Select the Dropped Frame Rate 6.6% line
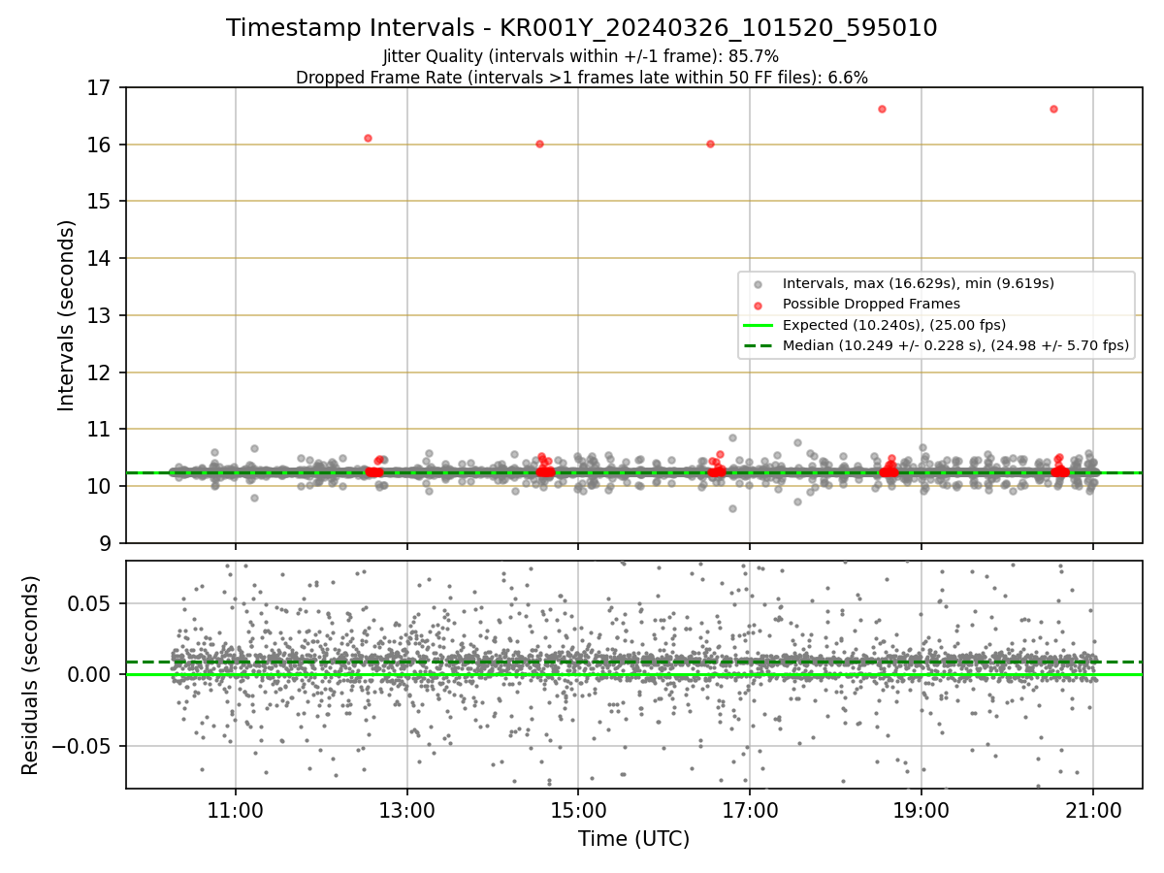The image size is (1164, 873). (582, 77)
